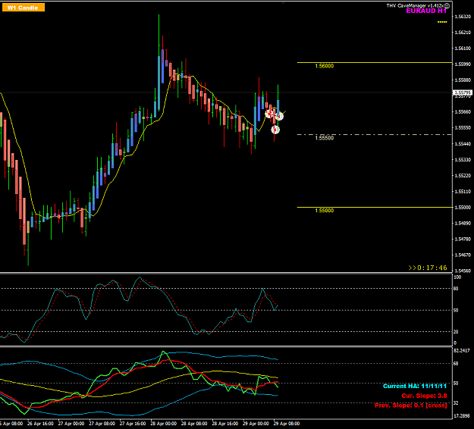Click the 29 Apr 00:00 time label
474x429 pixels.
click(x=256, y=424)
